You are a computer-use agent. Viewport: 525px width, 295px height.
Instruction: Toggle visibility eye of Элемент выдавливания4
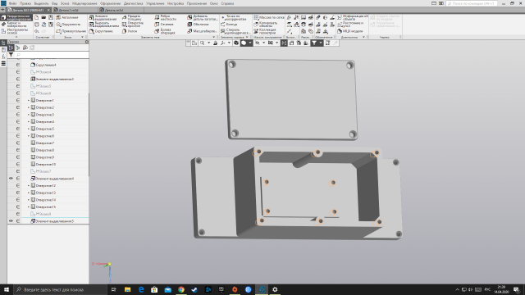tap(11, 179)
